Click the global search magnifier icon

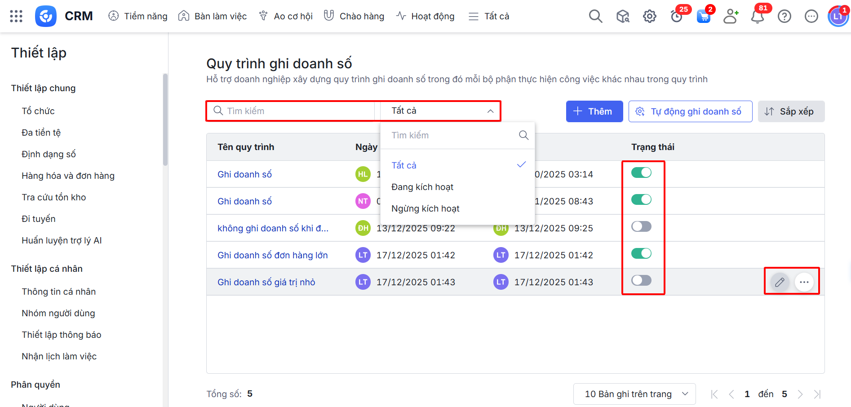pos(595,16)
